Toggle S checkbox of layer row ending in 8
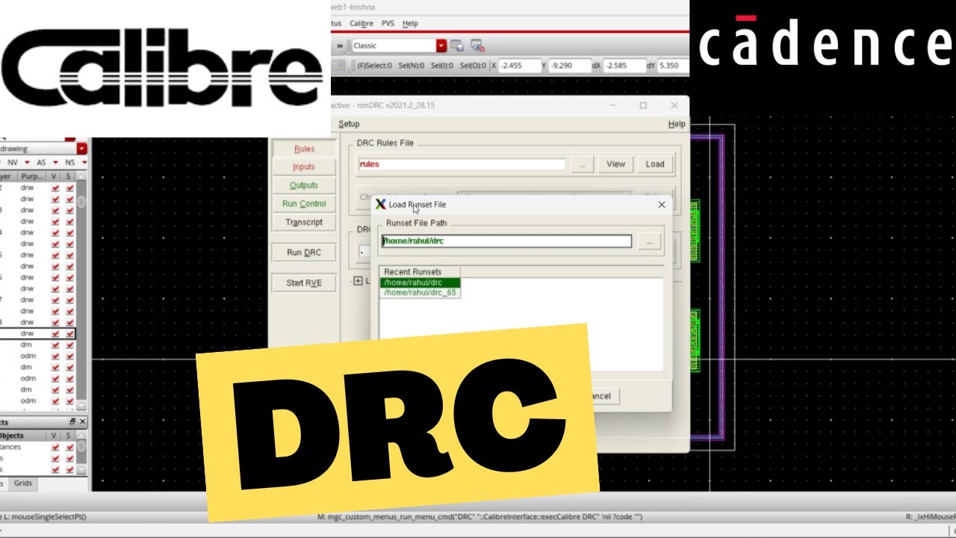 point(69,322)
